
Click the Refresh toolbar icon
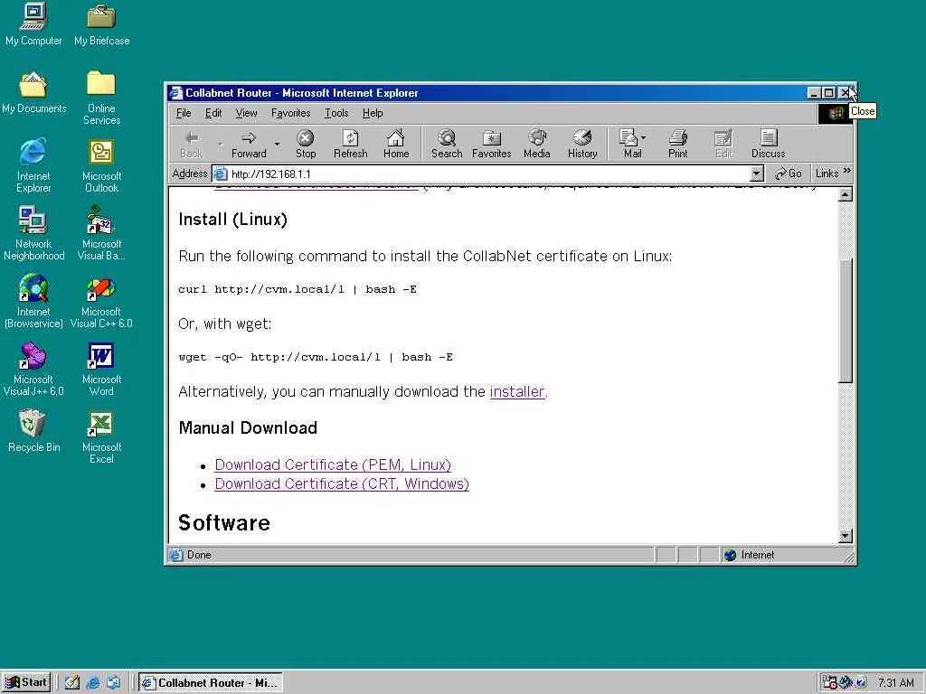coord(350,144)
